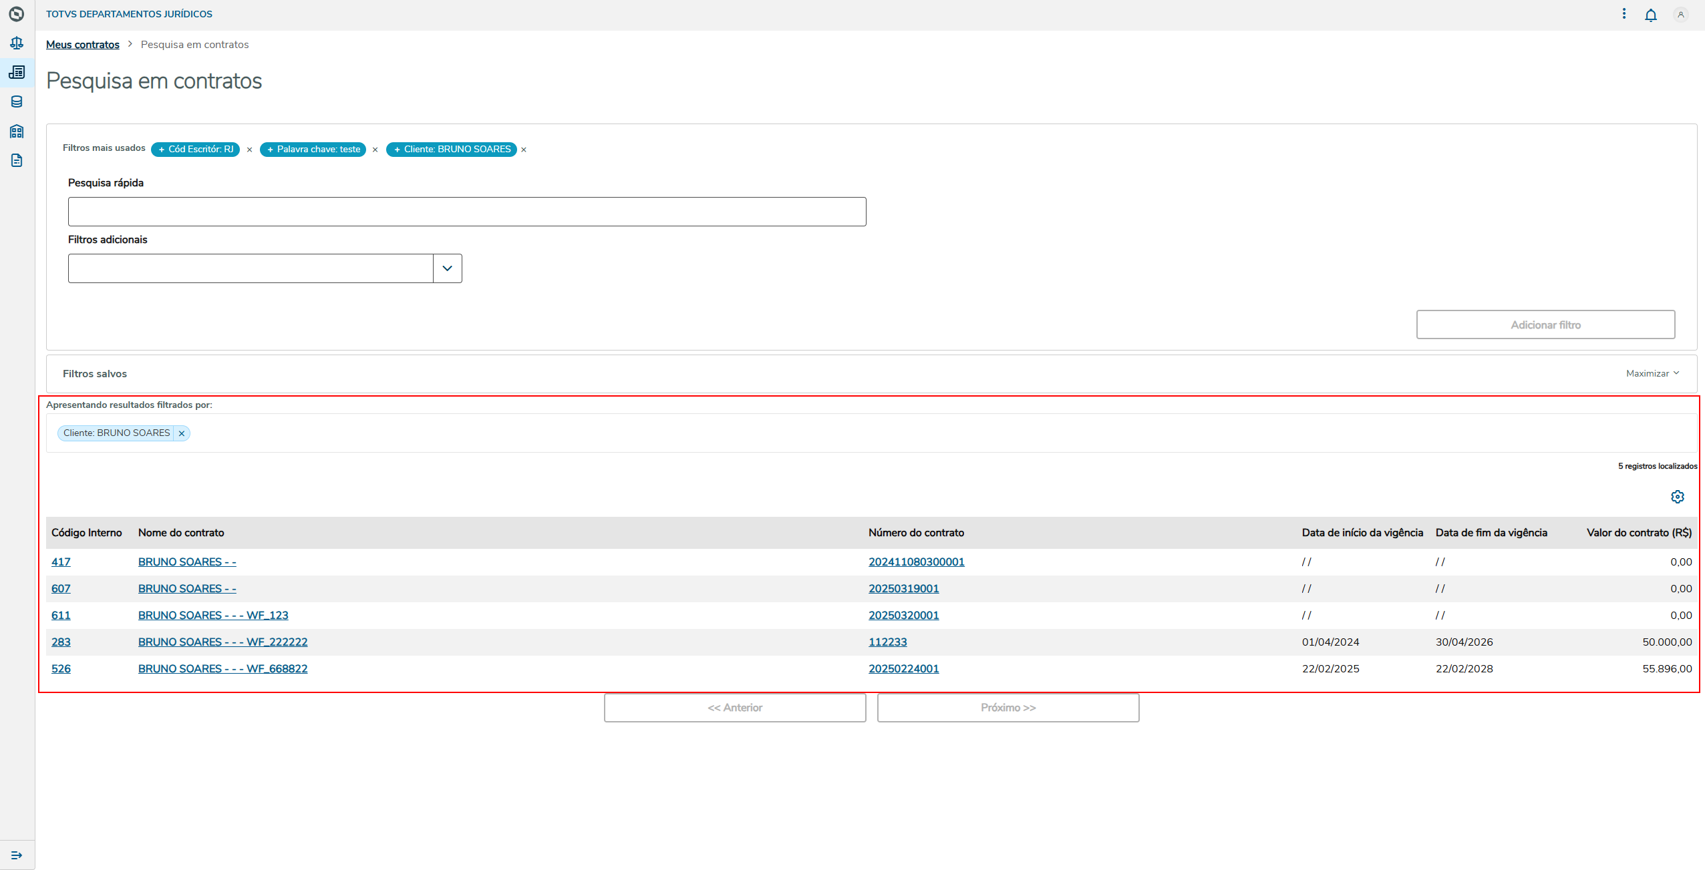Toggle the Cód Escritór: RJ filter chip
The width and height of the screenshot is (1705, 870).
pyautogui.click(x=195, y=150)
